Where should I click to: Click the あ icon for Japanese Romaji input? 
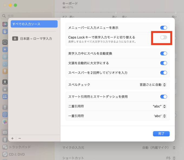tap(15, 39)
